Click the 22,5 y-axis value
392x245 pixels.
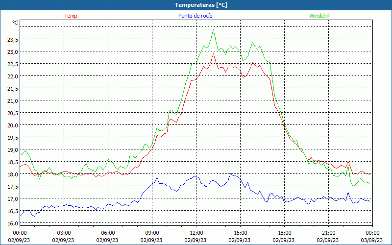[x=13, y=64]
